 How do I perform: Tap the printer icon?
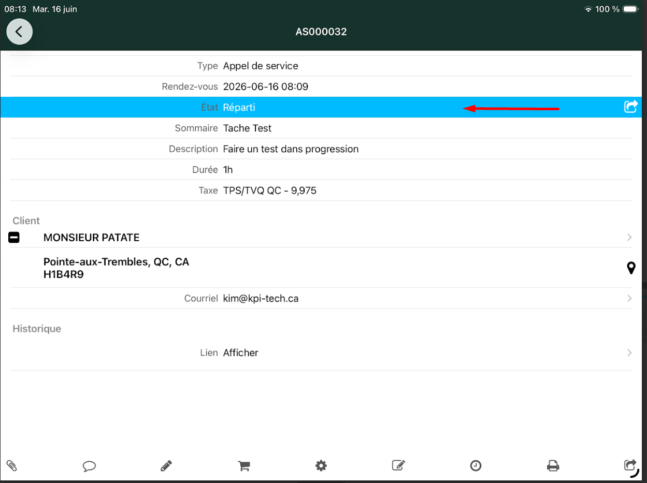(x=553, y=466)
